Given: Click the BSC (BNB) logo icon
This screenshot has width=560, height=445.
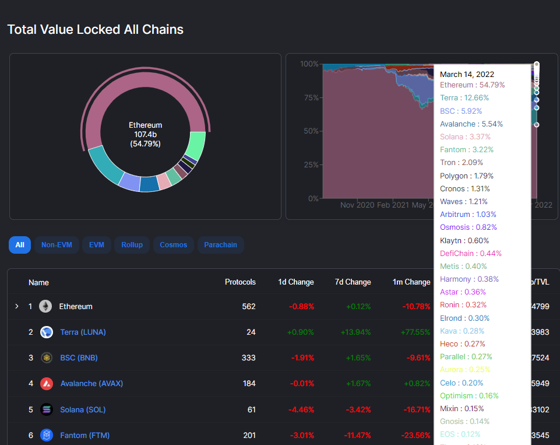Looking at the screenshot, I should (x=47, y=358).
